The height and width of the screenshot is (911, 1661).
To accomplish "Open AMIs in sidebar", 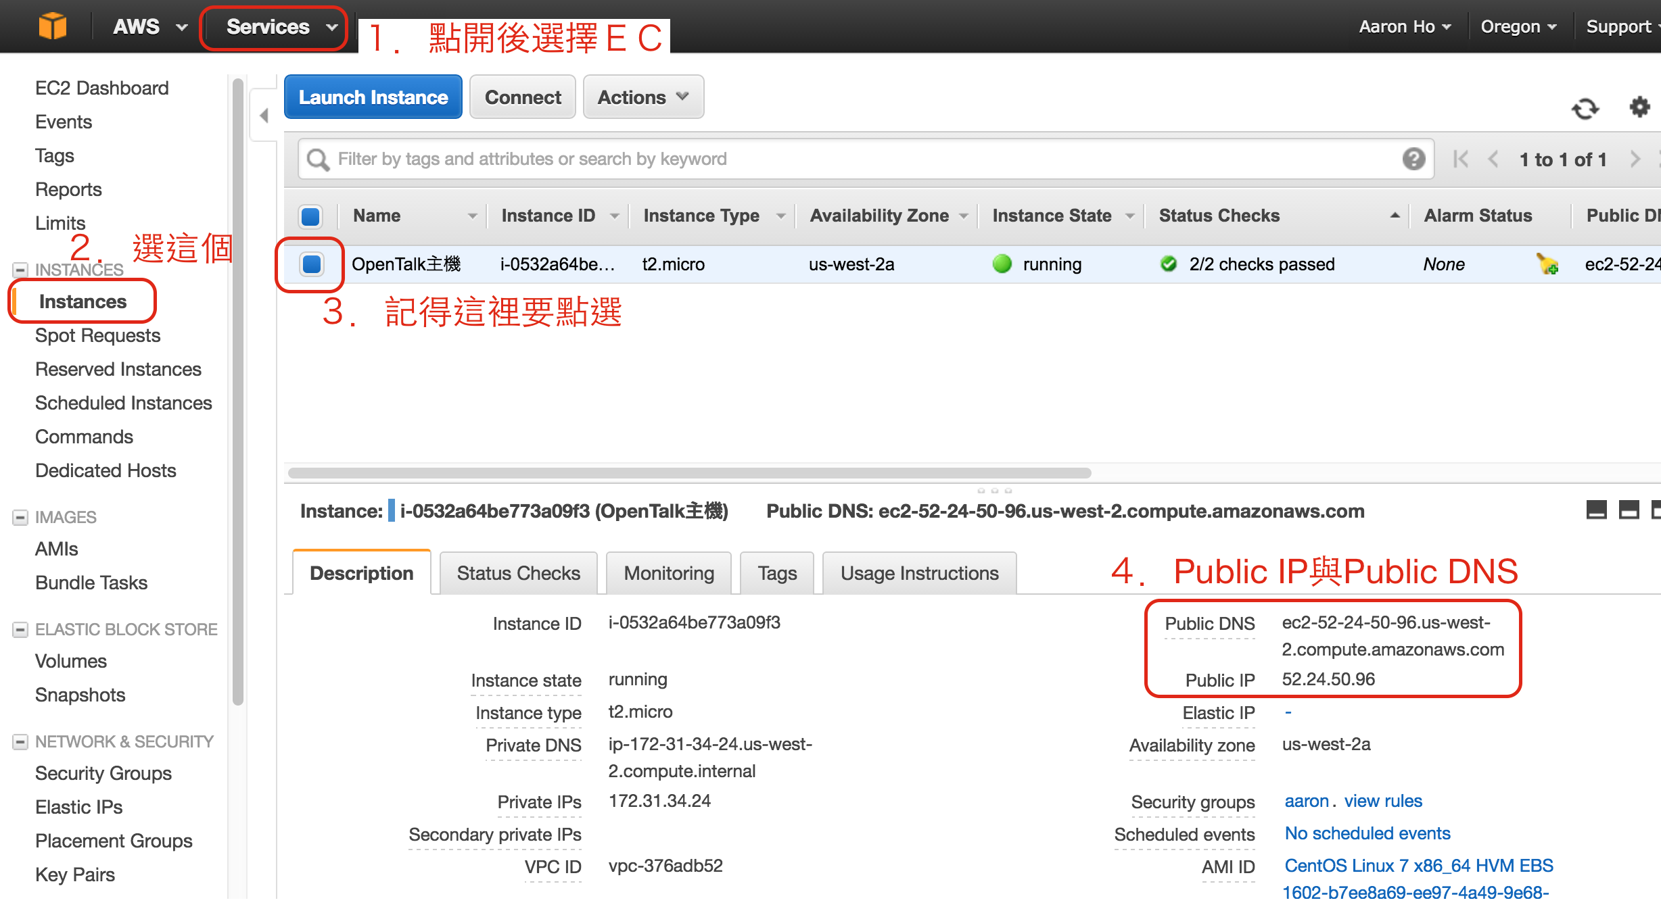I will coord(57,549).
